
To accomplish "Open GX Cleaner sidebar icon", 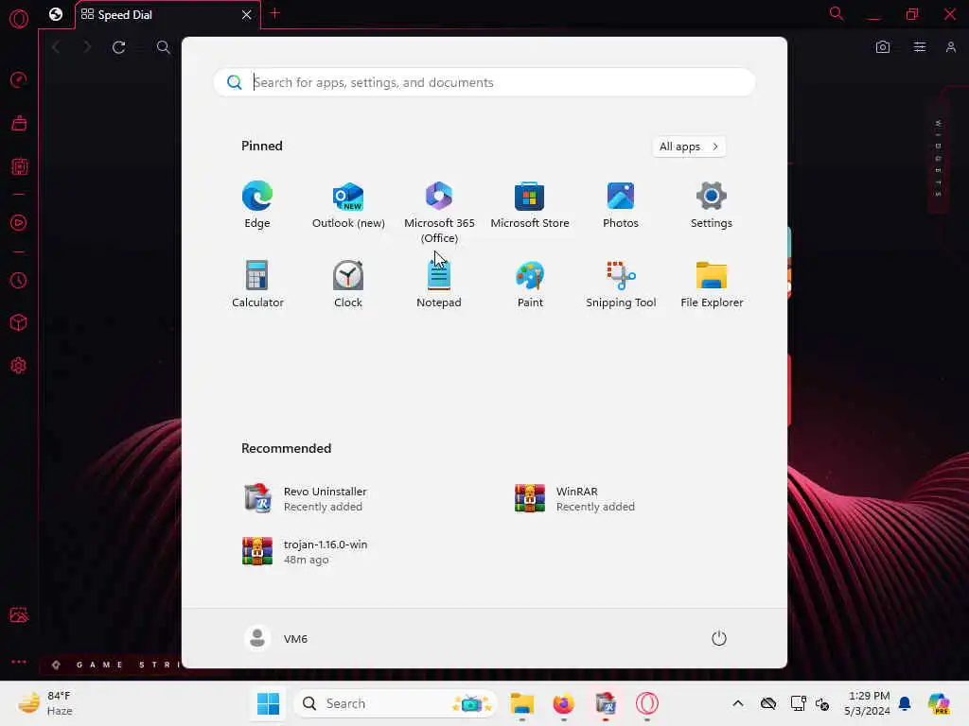I will 19,123.
